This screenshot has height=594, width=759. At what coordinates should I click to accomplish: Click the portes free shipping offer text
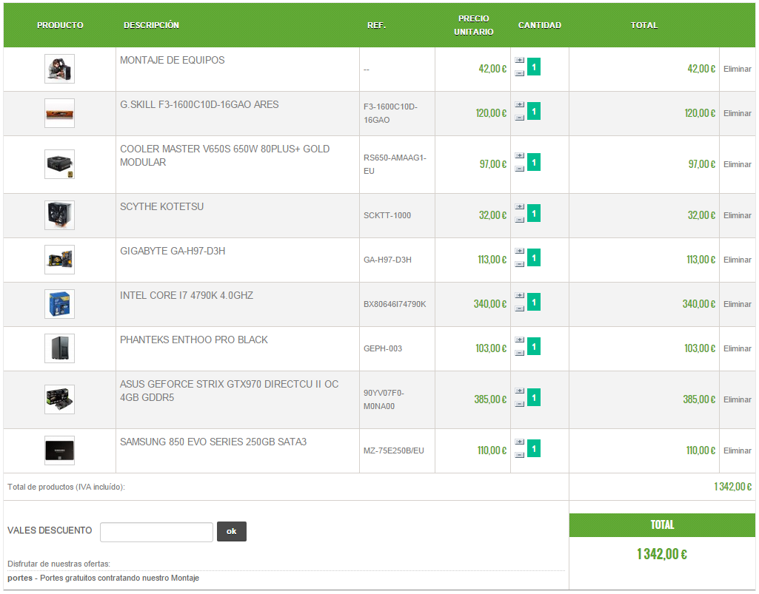[103, 578]
